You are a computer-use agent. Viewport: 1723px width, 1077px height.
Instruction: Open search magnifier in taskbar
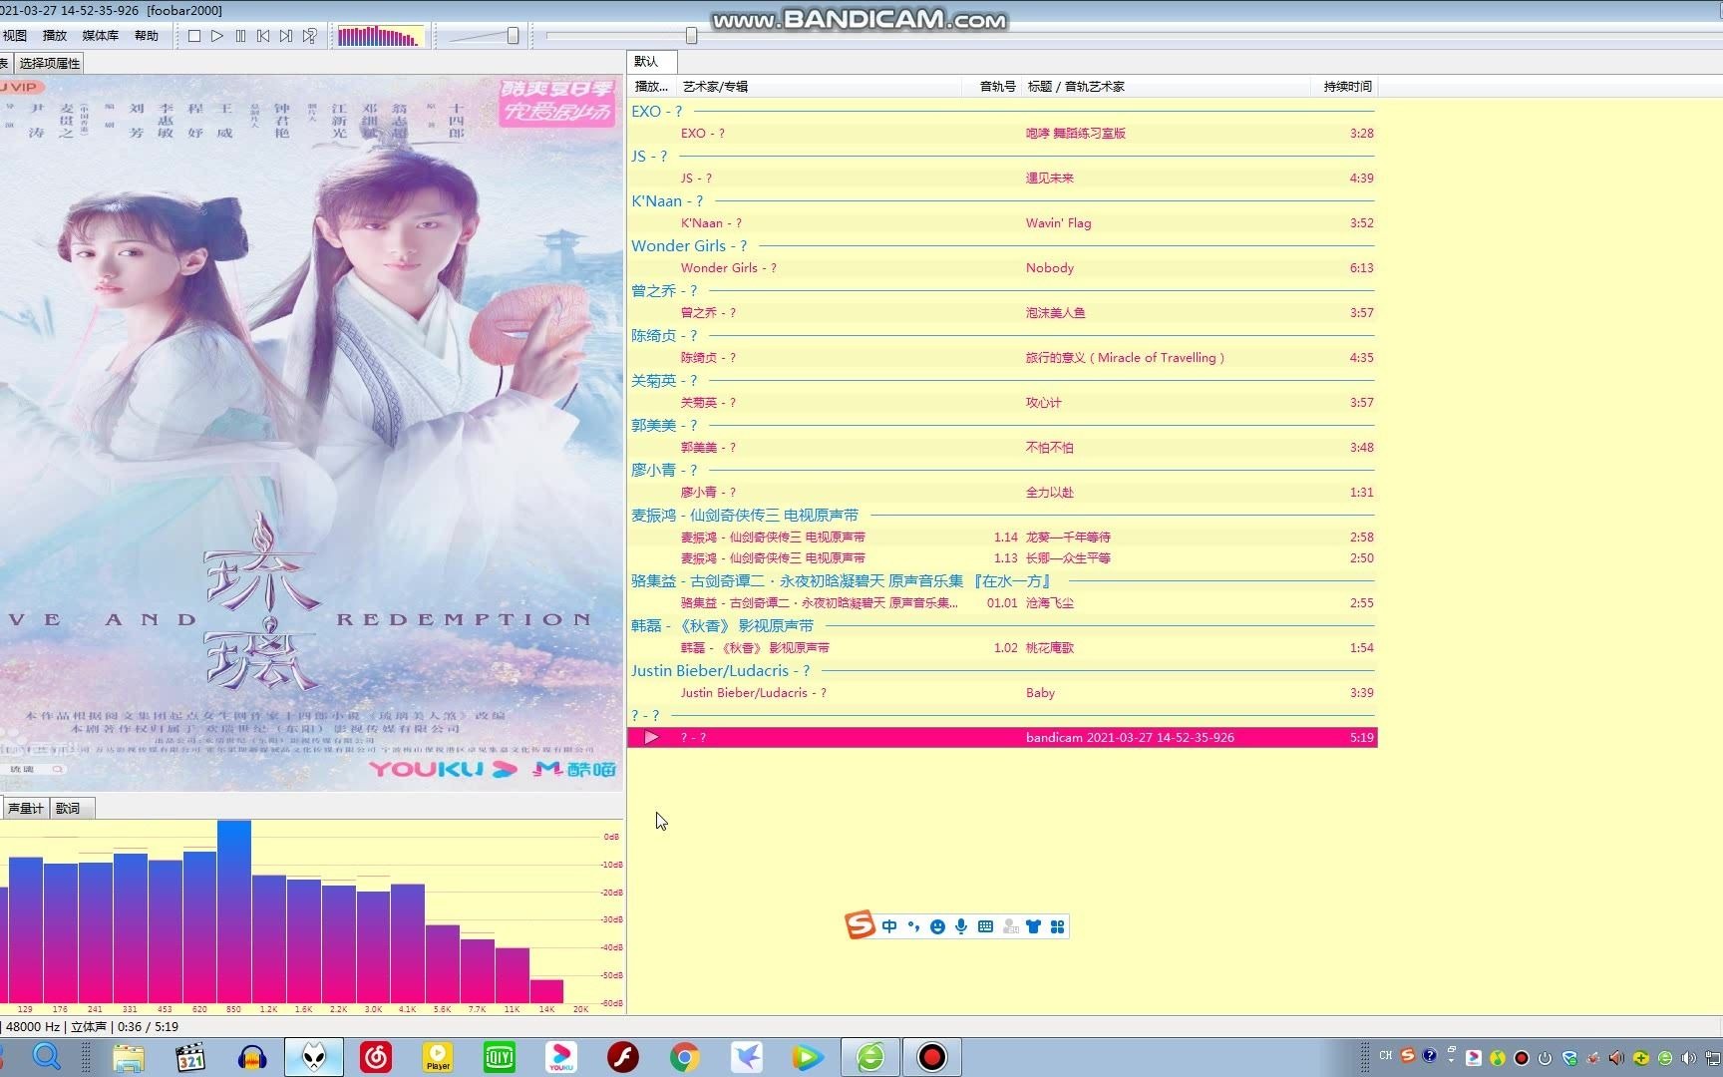(x=47, y=1056)
